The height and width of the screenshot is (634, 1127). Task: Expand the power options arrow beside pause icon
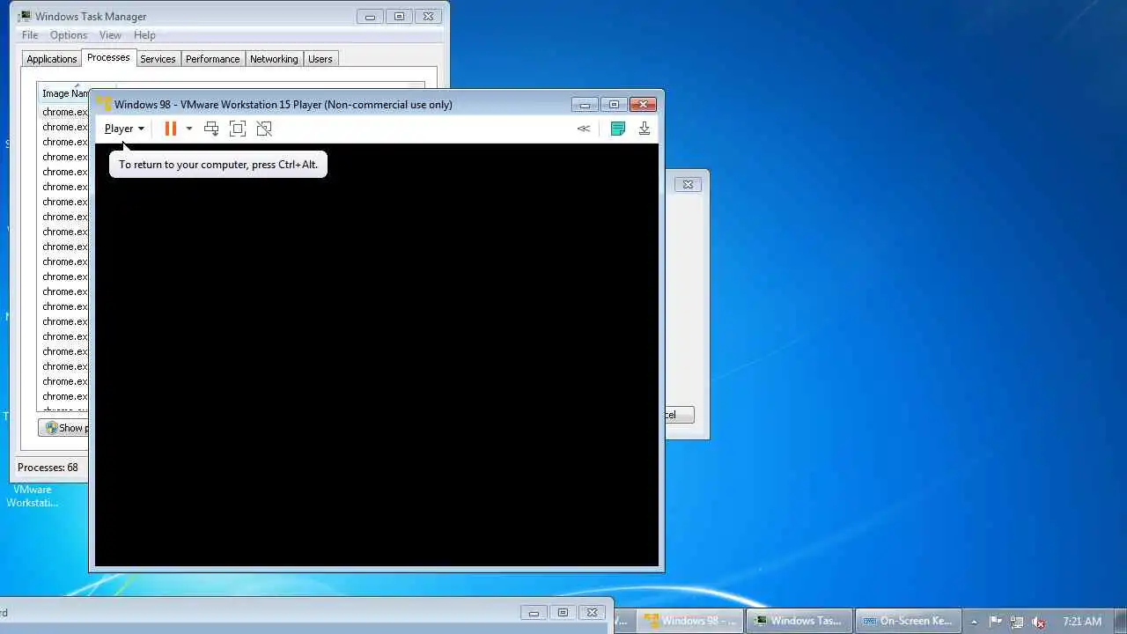pyautogui.click(x=188, y=129)
